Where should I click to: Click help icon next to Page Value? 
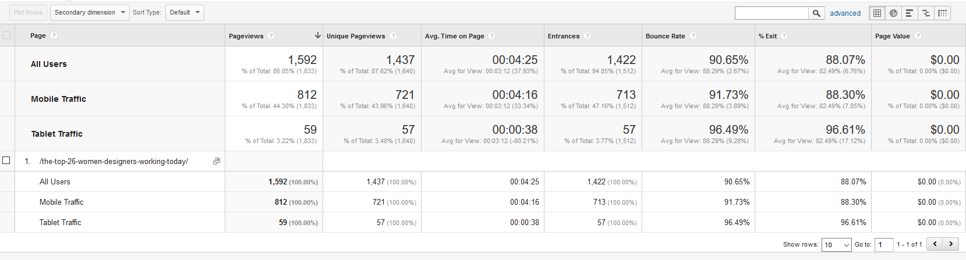point(918,36)
